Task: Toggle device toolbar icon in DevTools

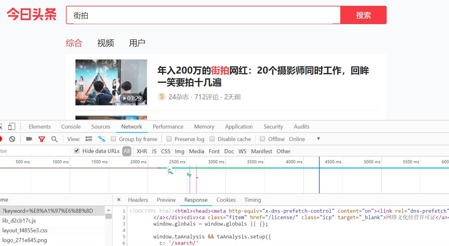Action: [12, 126]
